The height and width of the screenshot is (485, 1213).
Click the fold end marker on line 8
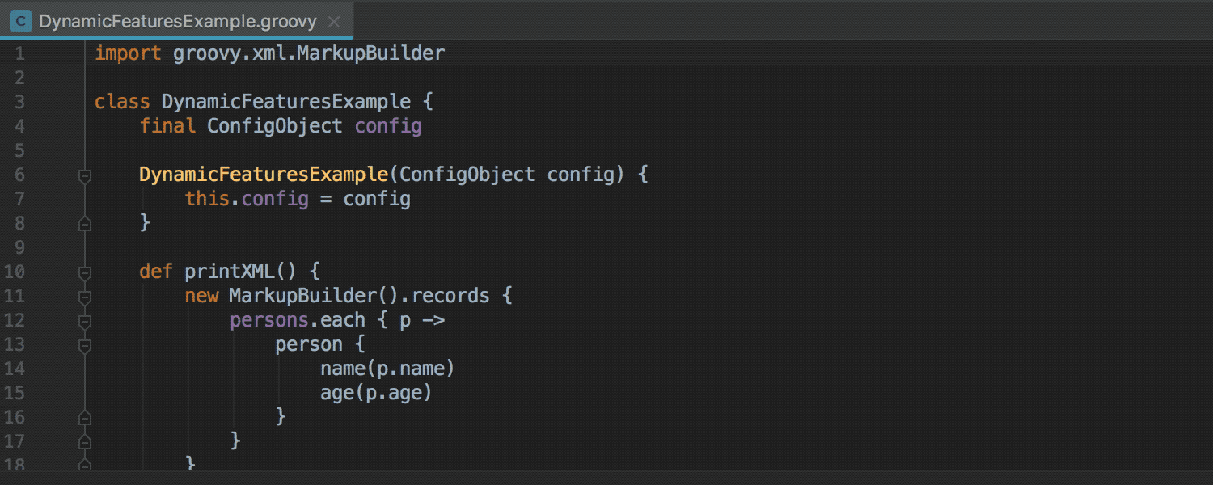click(x=84, y=223)
